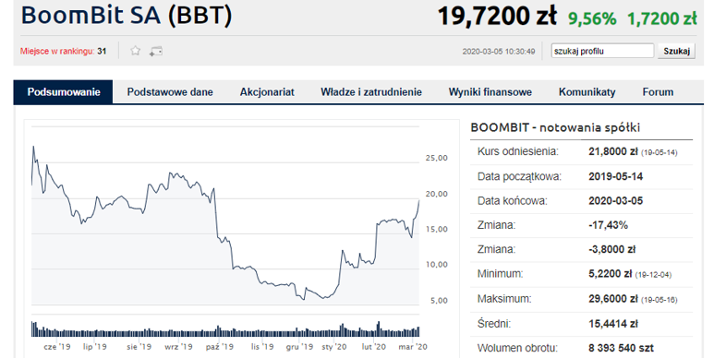Screen dimensions: 726x358
Task: Open the Podsumowanie tab
Action: click(x=64, y=92)
